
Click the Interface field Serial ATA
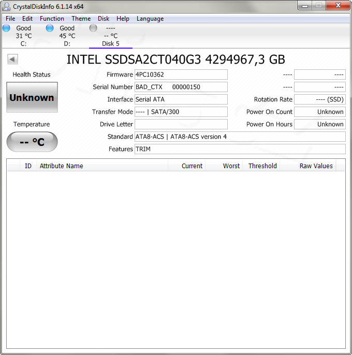click(x=181, y=99)
